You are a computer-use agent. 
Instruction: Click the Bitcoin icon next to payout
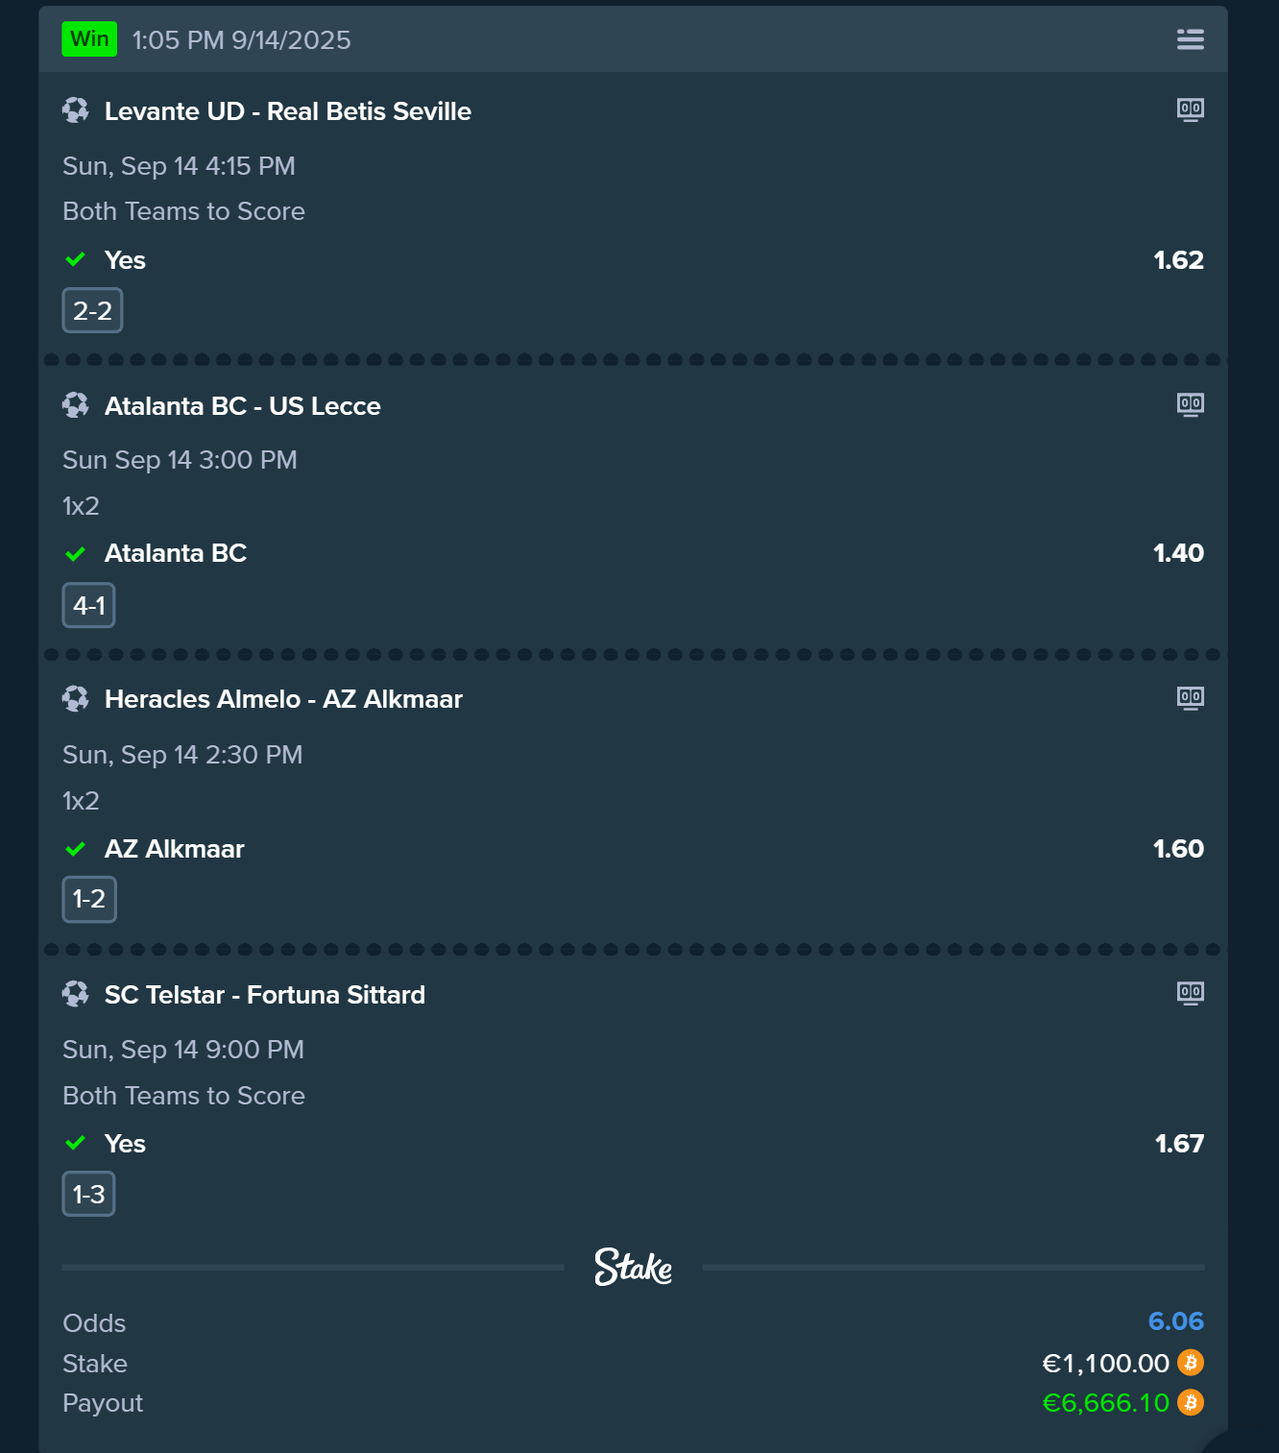pos(1191,1403)
